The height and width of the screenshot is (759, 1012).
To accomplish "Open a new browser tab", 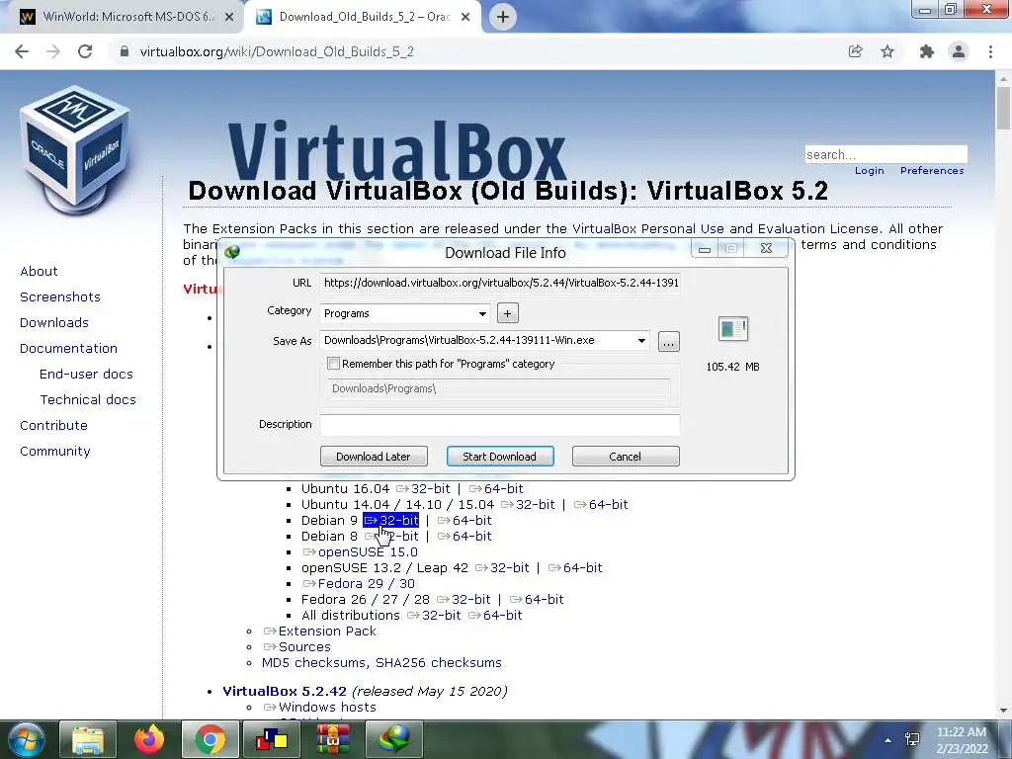I will 503,17.
